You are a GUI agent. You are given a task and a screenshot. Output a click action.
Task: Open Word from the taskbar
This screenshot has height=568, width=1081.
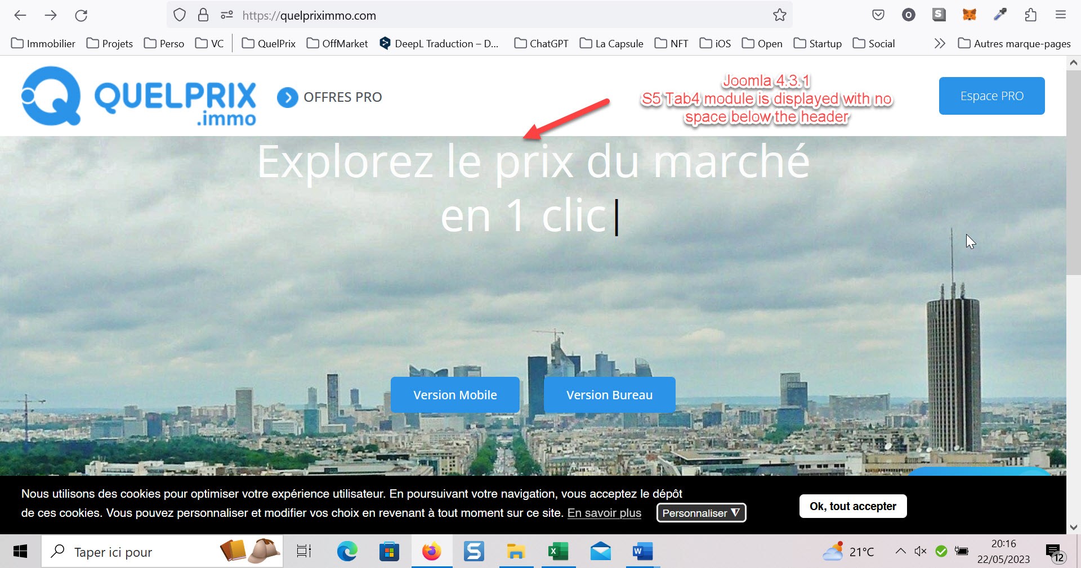(x=642, y=552)
